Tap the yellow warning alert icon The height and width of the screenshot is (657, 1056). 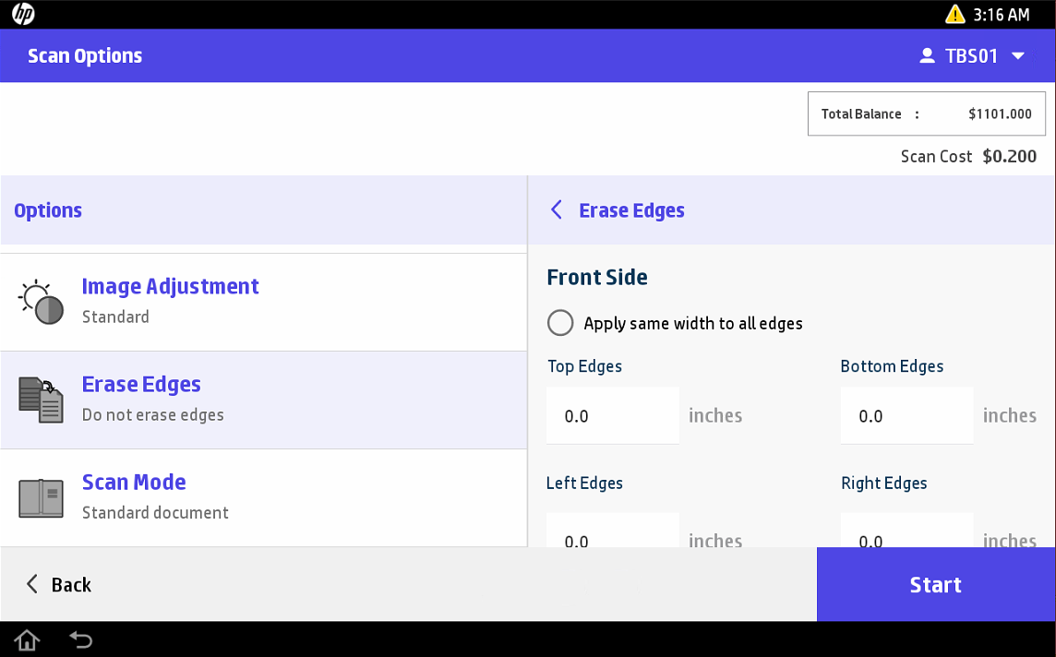[x=954, y=14]
